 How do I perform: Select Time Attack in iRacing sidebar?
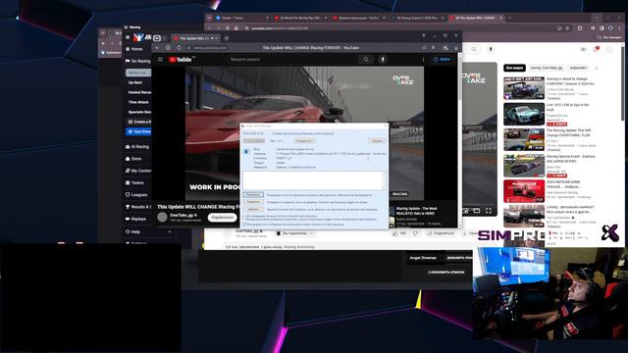pyautogui.click(x=138, y=102)
